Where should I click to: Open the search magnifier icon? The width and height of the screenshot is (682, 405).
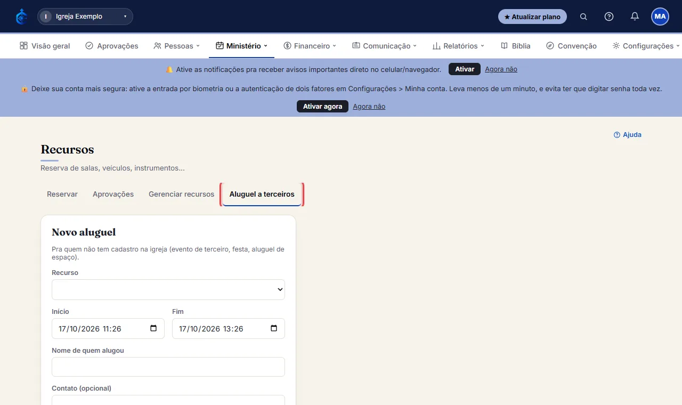(583, 17)
